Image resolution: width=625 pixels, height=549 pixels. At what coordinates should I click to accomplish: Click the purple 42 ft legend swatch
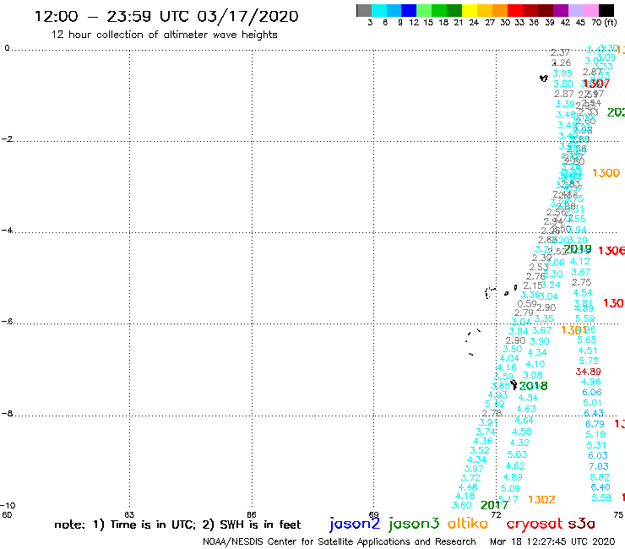point(561,10)
